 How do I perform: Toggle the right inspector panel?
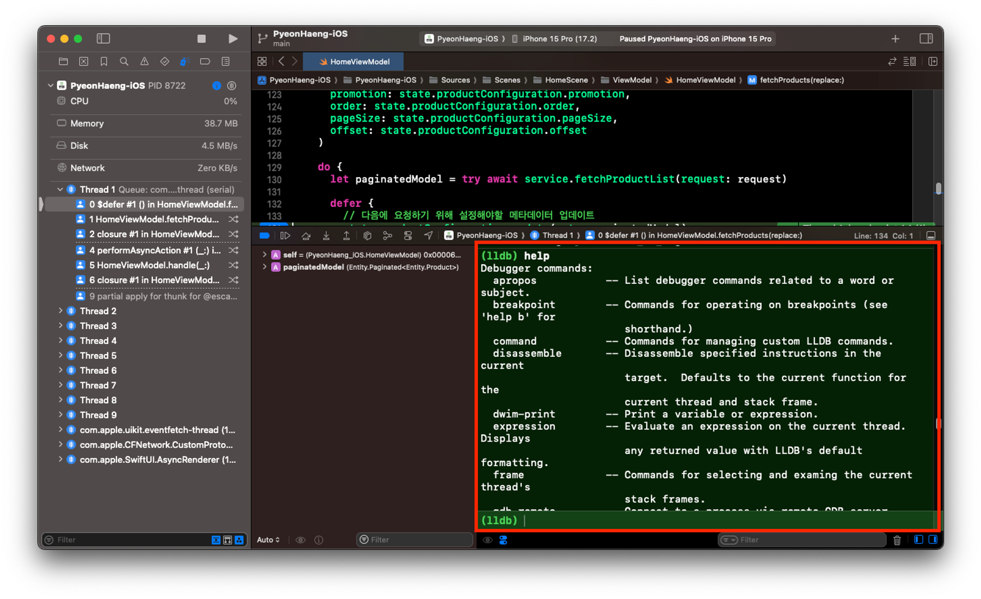[926, 39]
